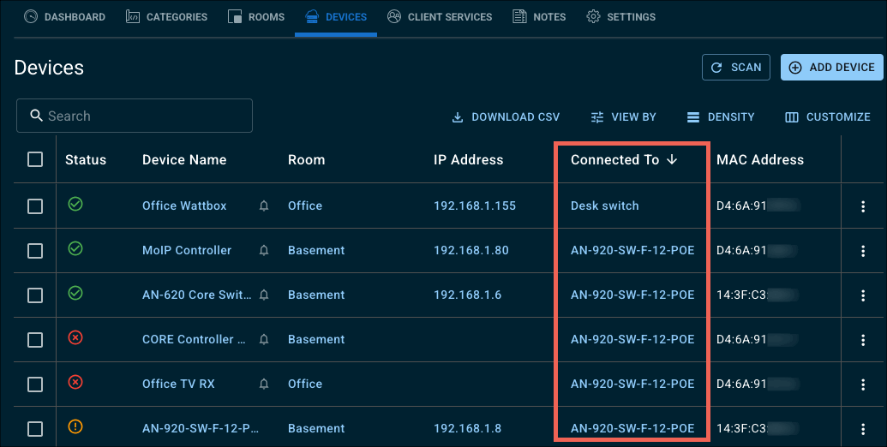Image resolution: width=887 pixels, height=447 pixels.
Task: Check the MoIP Controller row checkbox
Action: [35, 250]
